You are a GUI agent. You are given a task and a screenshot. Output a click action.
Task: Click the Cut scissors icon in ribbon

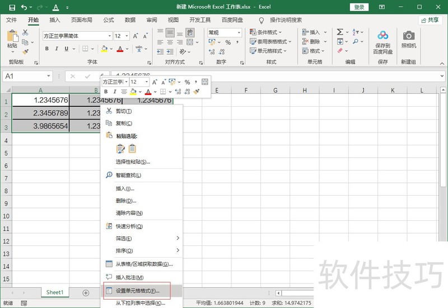pos(25,32)
